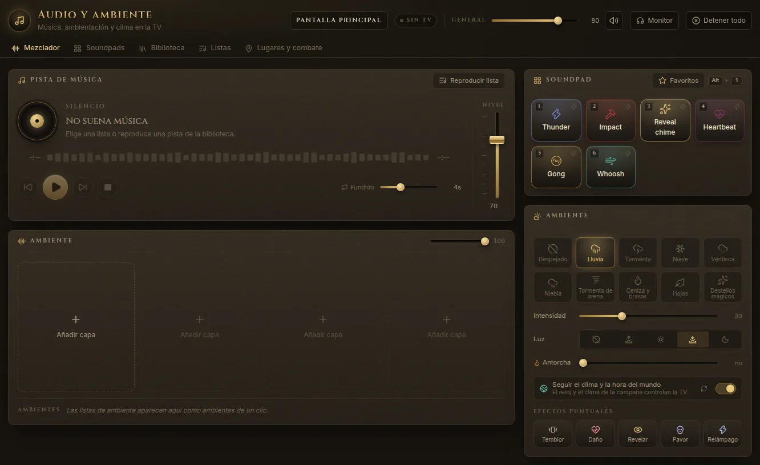Turn light off with the crossed-circle option
Screen dimensions: 760x465
click(x=596, y=339)
